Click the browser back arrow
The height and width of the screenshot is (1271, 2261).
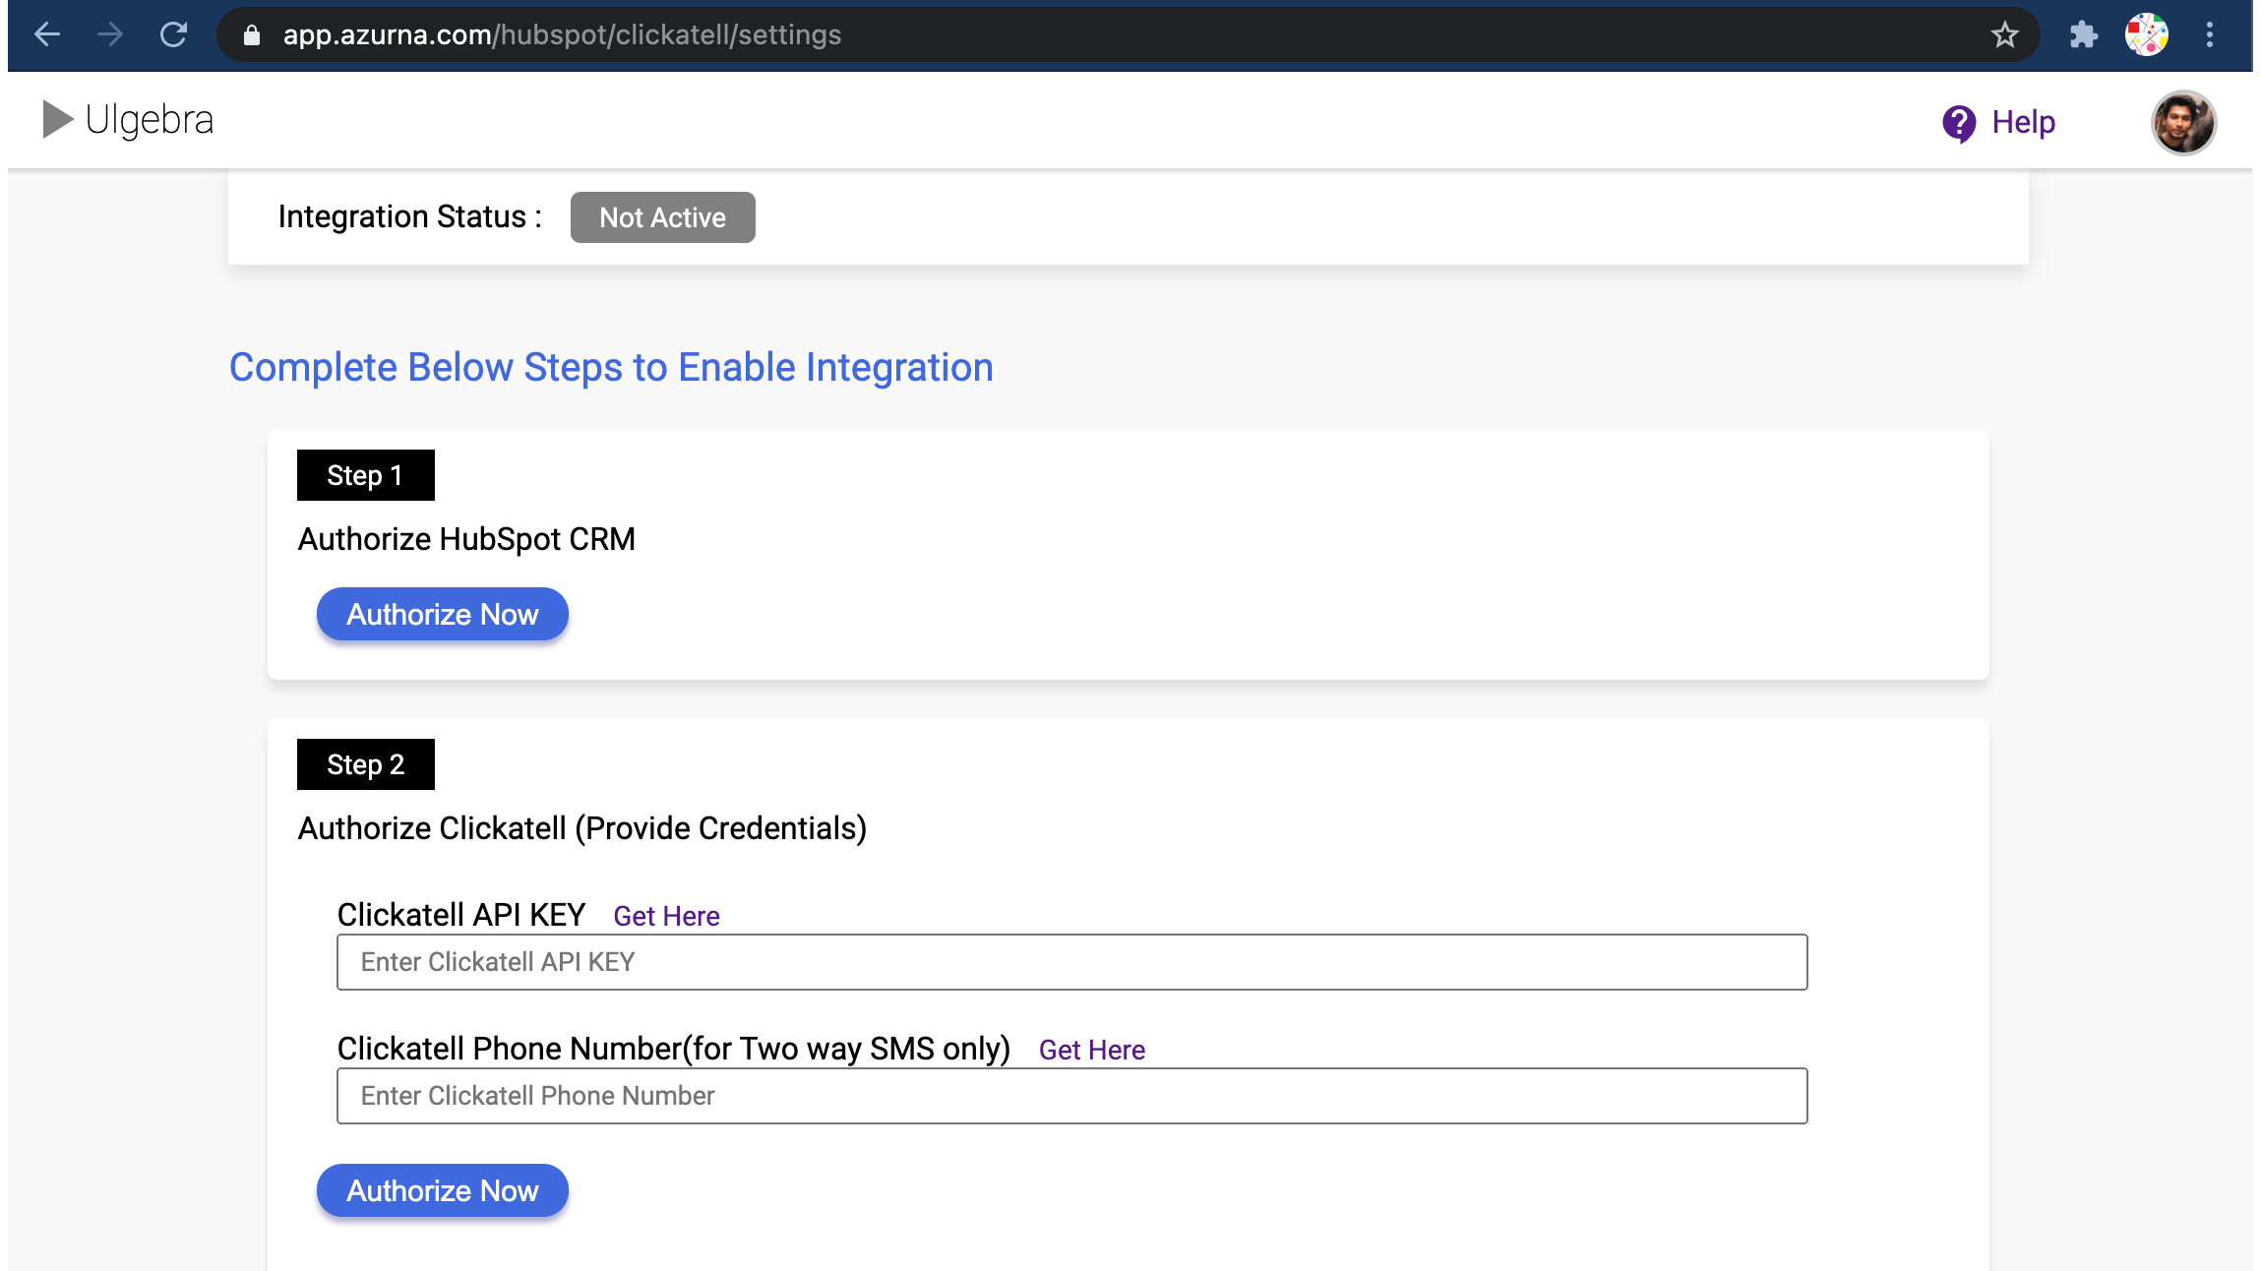pyautogui.click(x=47, y=35)
